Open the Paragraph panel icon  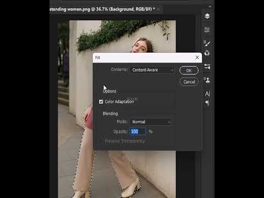click(207, 103)
